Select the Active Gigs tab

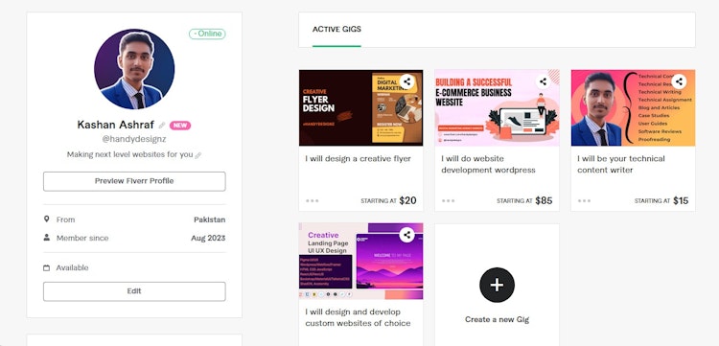pyautogui.click(x=336, y=30)
